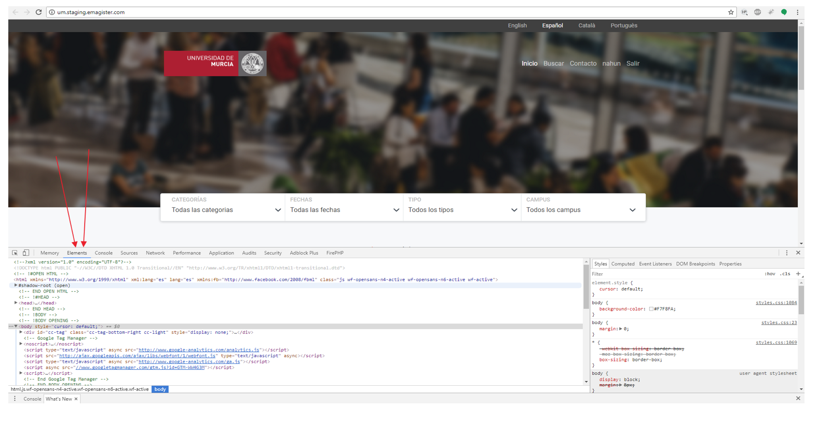Switch to the Sources tab

tap(129, 253)
